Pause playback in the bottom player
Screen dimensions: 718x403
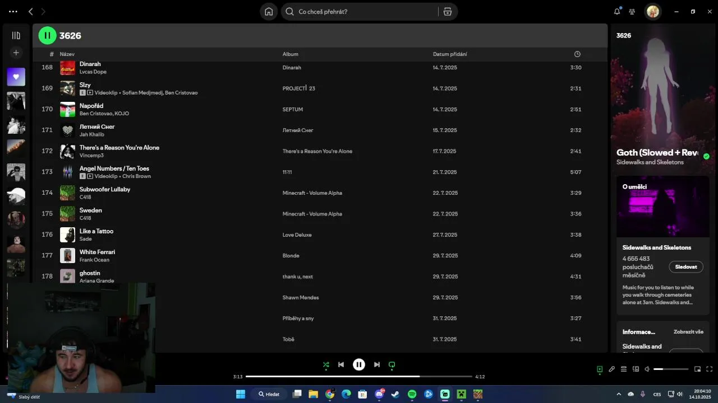(x=359, y=365)
